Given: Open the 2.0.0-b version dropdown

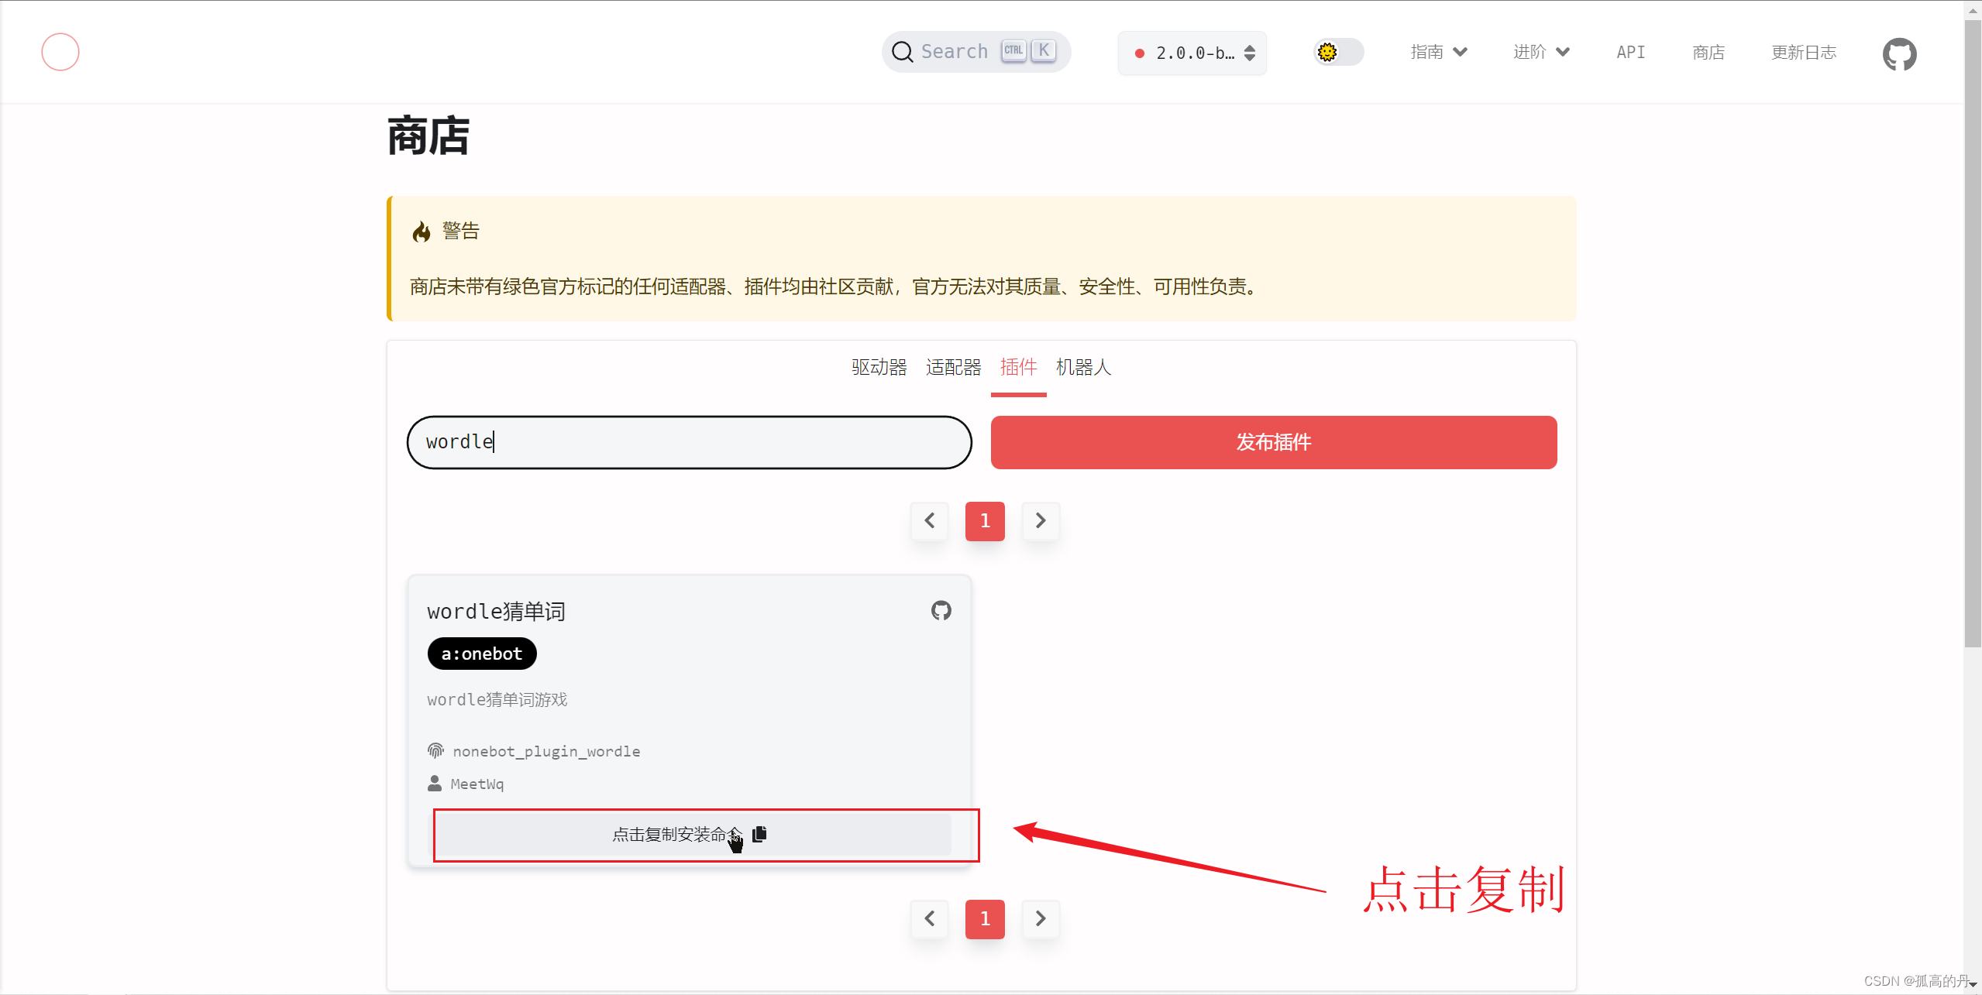Looking at the screenshot, I should pyautogui.click(x=1192, y=53).
